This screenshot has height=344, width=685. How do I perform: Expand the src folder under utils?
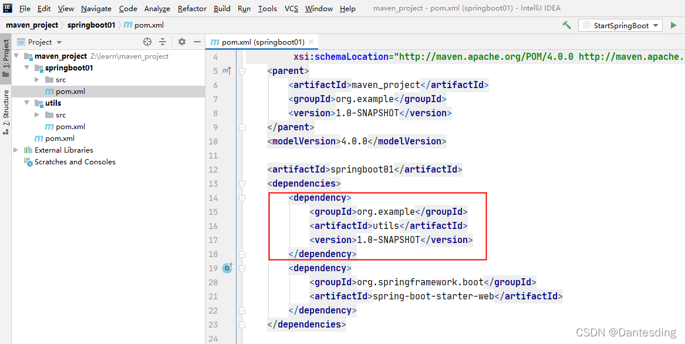pyautogui.click(x=37, y=115)
